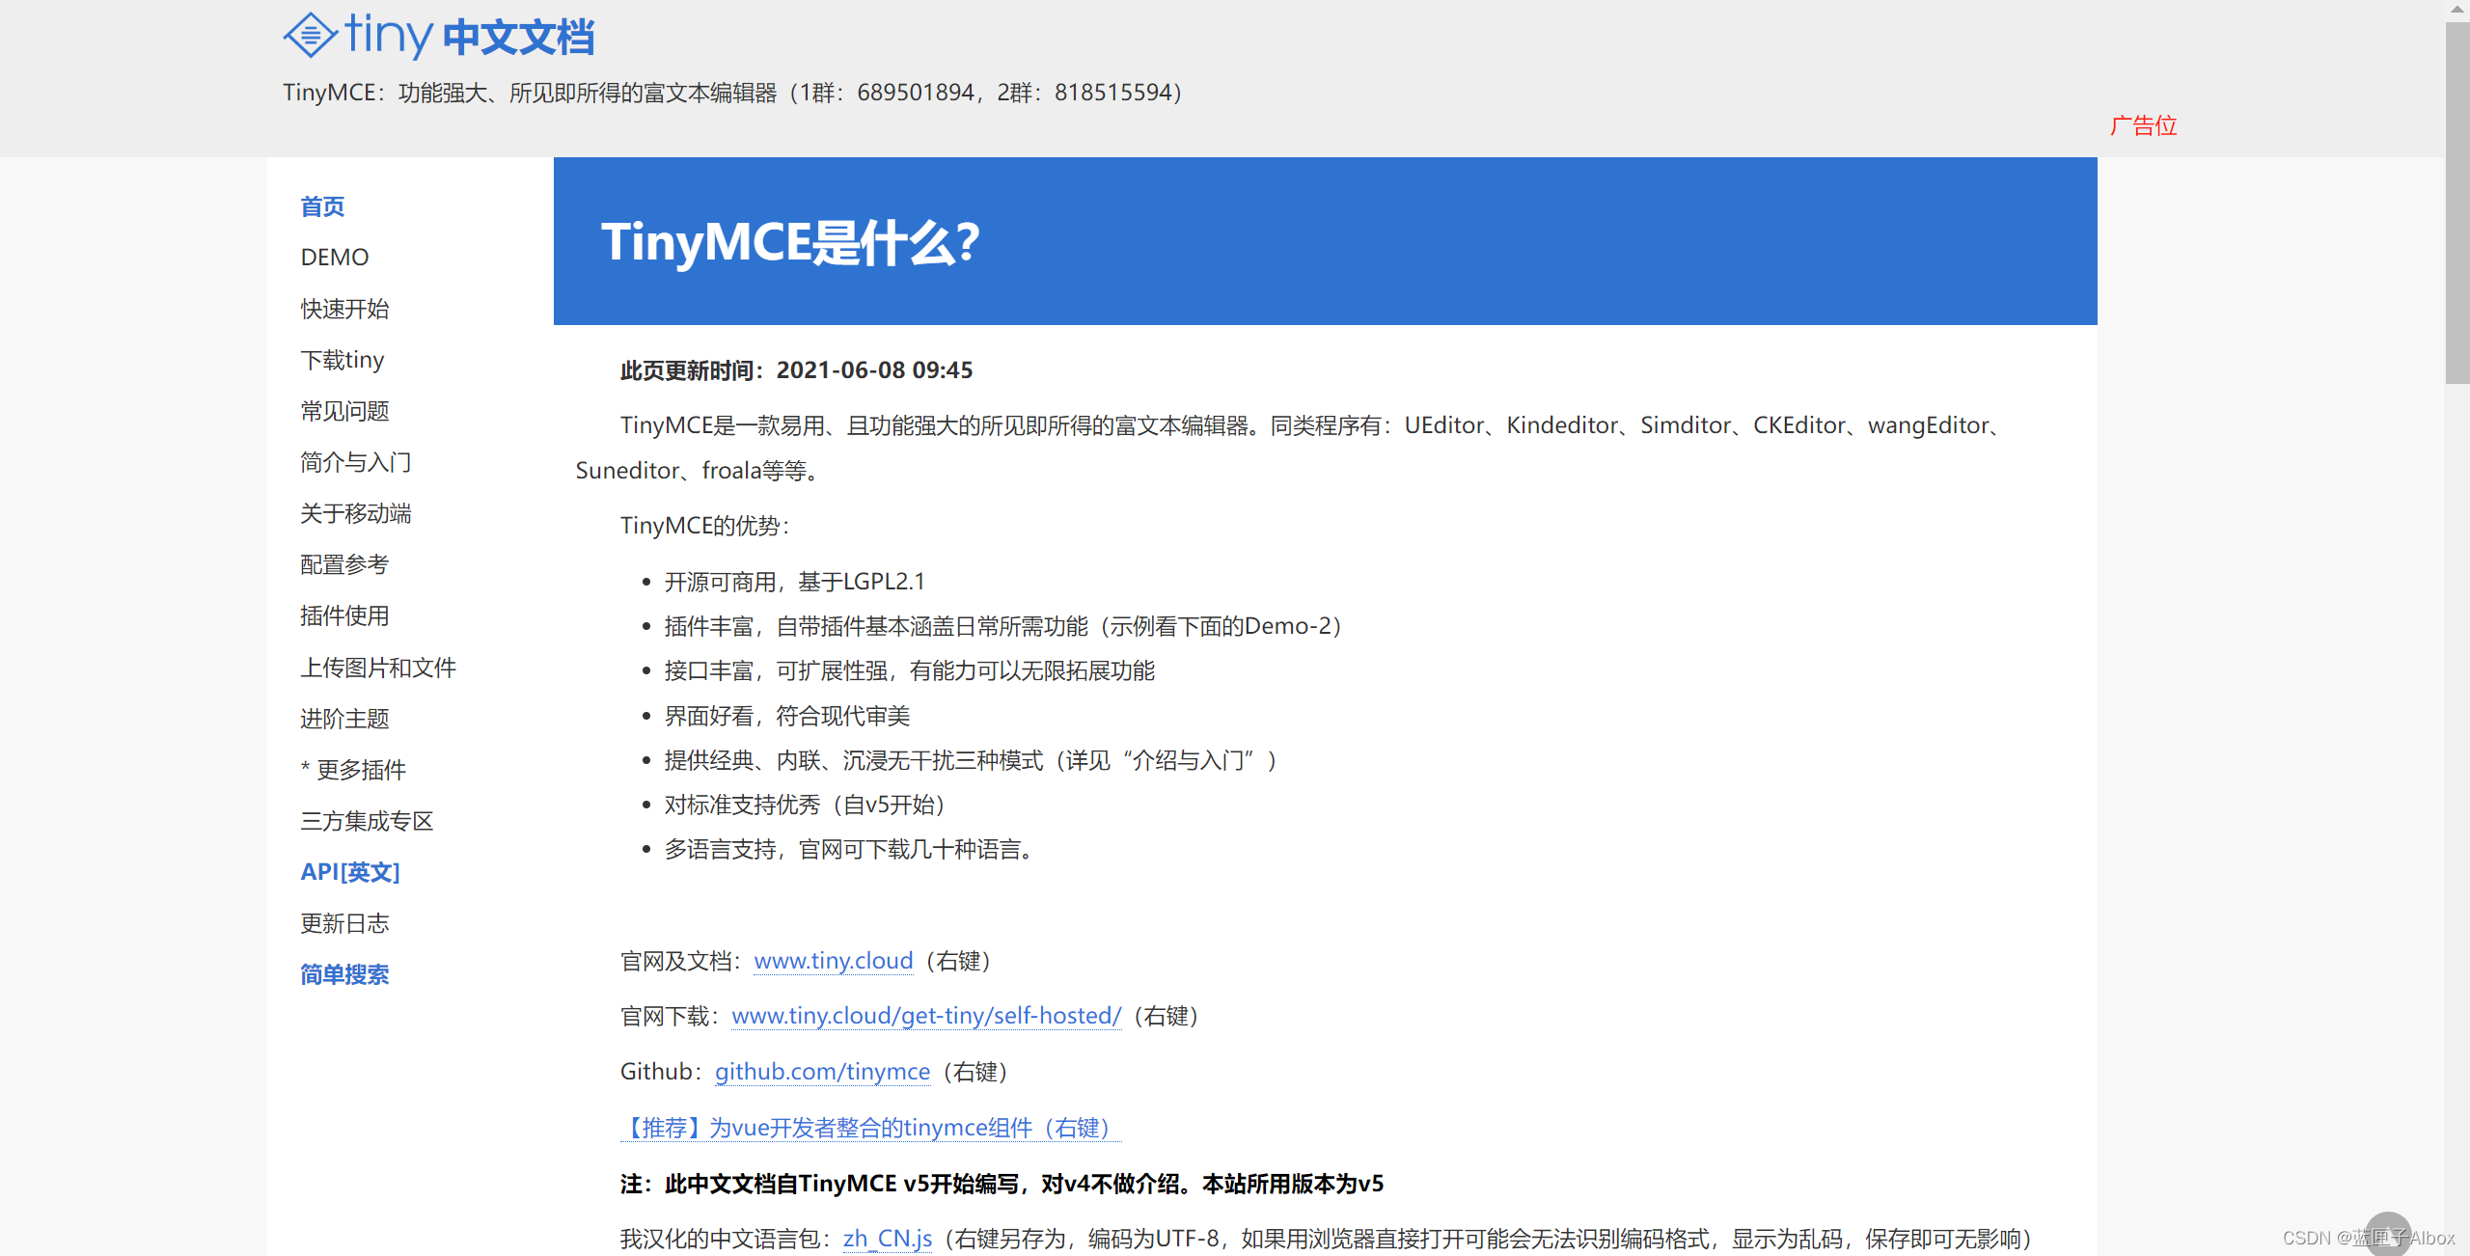This screenshot has height=1256, width=2470.
Task: Visit the www.tiny.cloud official site link
Action: [x=832, y=960]
